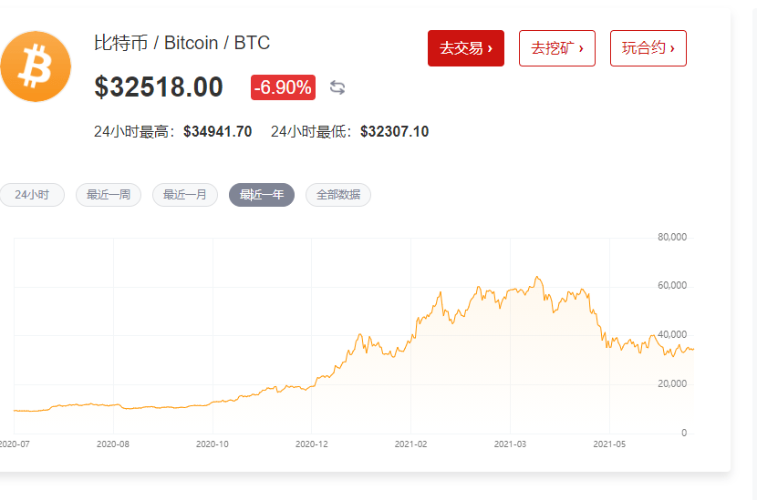757x500 pixels.
Task: Click the chart peak near 2021-03
Action: [537, 277]
